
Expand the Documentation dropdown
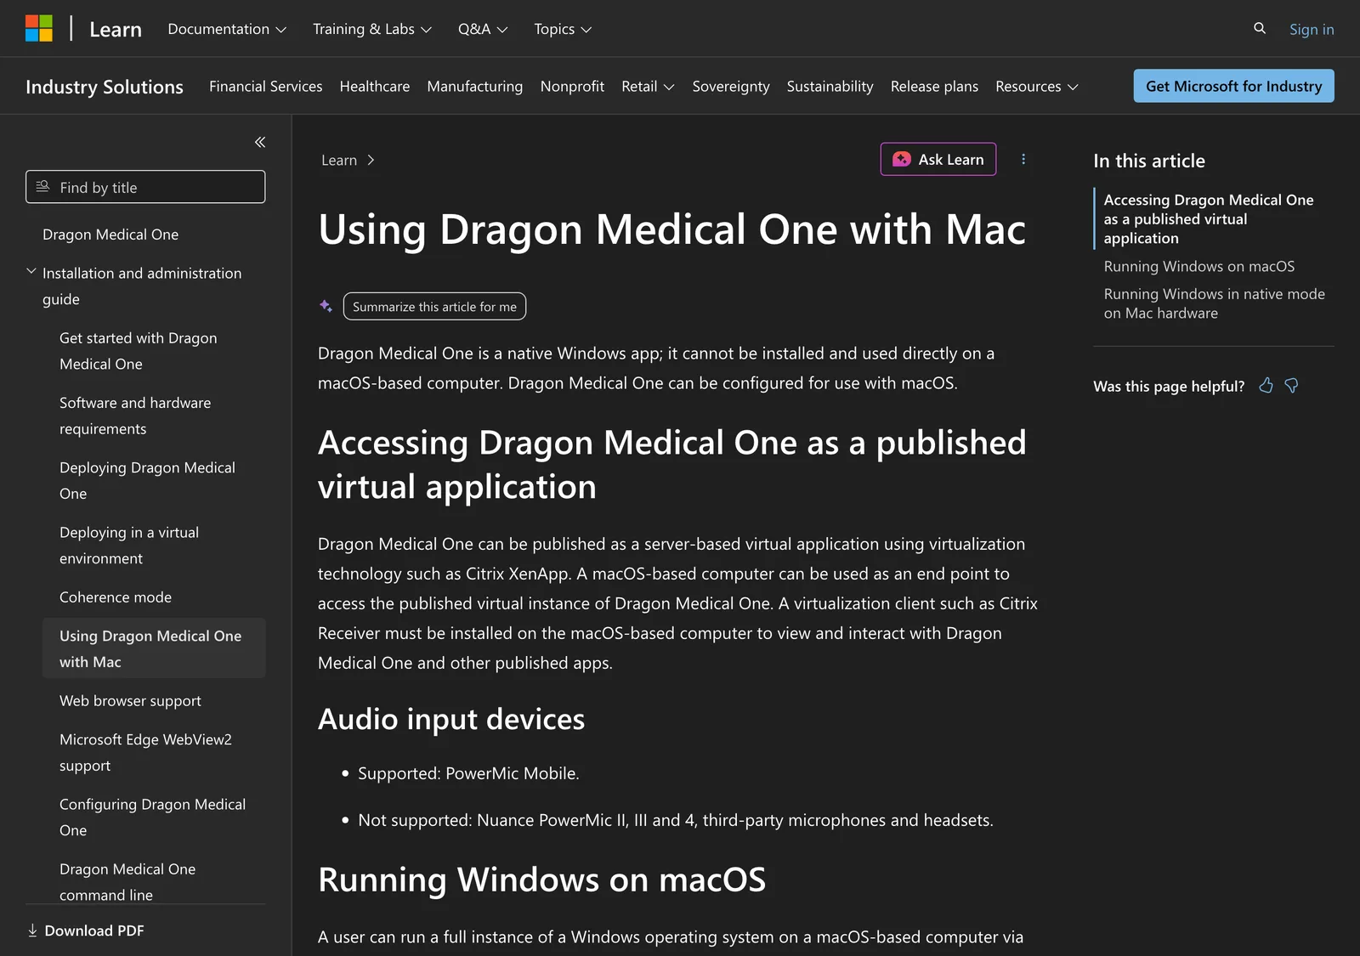pyautogui.click(x=227, y=29)
